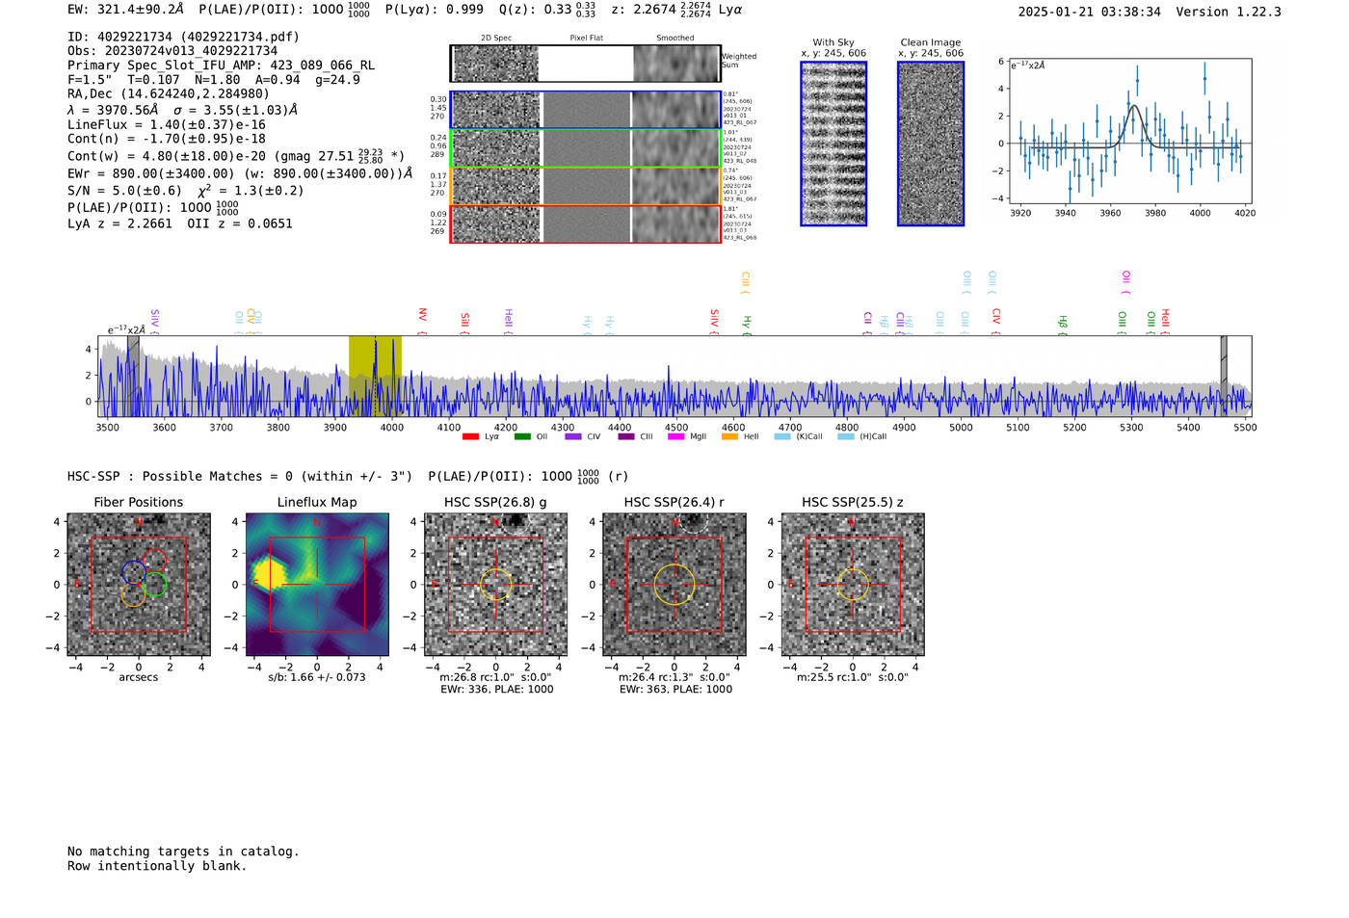Click the magenta MgII legend swatch
Viewport: 1349px width, 918px height.
click(x=676, y=436)
